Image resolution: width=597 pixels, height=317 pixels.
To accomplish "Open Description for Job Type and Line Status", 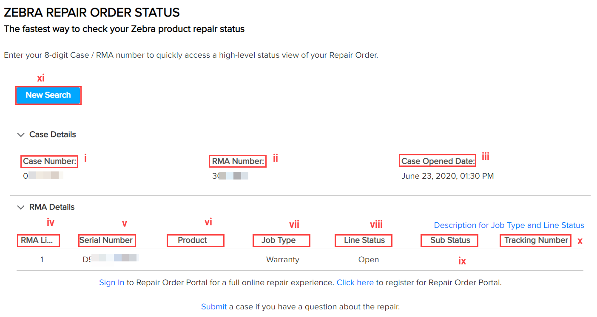I will coord(509,225).
